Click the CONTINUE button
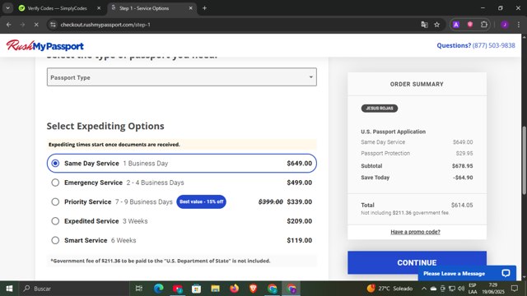527x296 pixels. 417,262
